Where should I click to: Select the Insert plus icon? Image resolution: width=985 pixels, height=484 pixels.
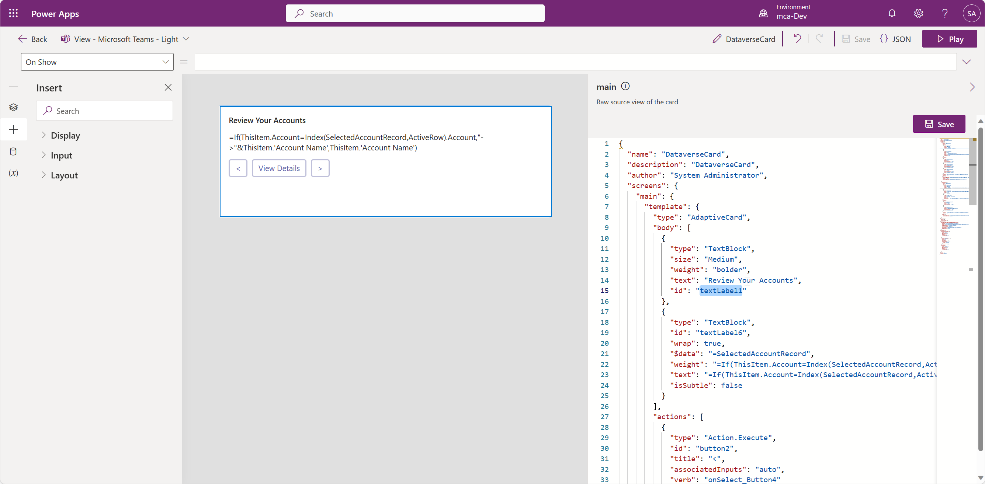[13, 129]
